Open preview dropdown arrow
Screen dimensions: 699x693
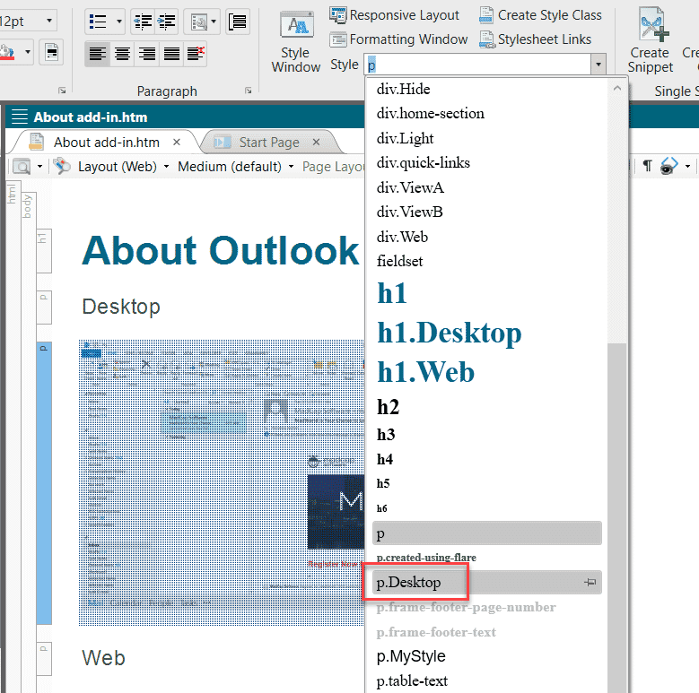point(39,167)
